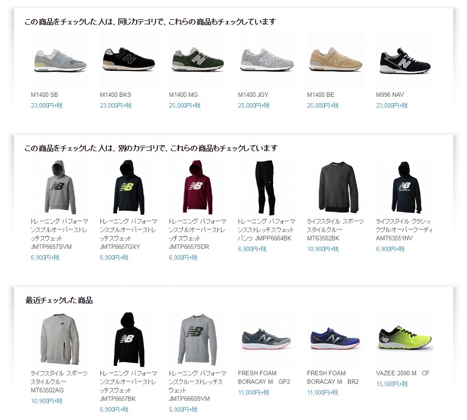The height and width of the screenshot is (420, 467).
Task: Click the AMT63551NV classic pullover hoodie title
Action: pyautogui.click(x=404, y=230)
